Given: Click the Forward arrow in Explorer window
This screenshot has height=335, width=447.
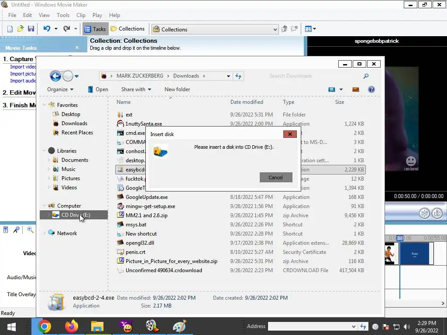Looking at the screenshot, I should (68, 76).
